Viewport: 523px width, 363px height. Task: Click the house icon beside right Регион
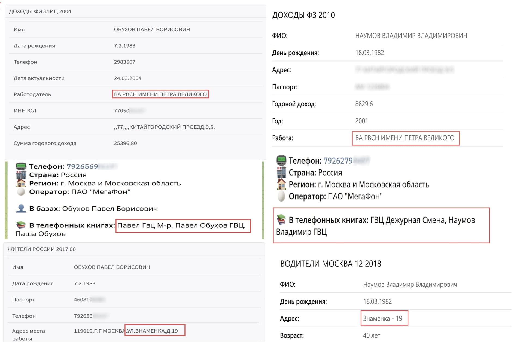click(x=281, y=184)
